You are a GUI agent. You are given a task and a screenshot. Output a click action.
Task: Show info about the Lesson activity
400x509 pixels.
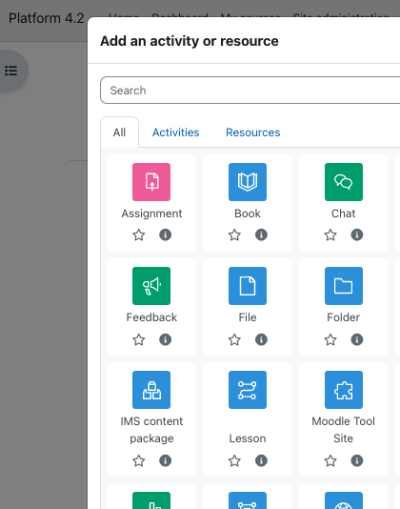(261, 460)
